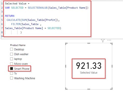Open the filter icon above the card visual

(x=103, y=41)
